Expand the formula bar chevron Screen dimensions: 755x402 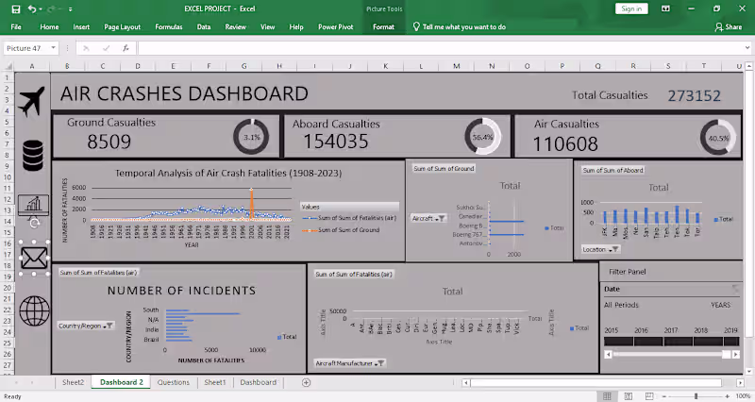[x=747, y=48]
